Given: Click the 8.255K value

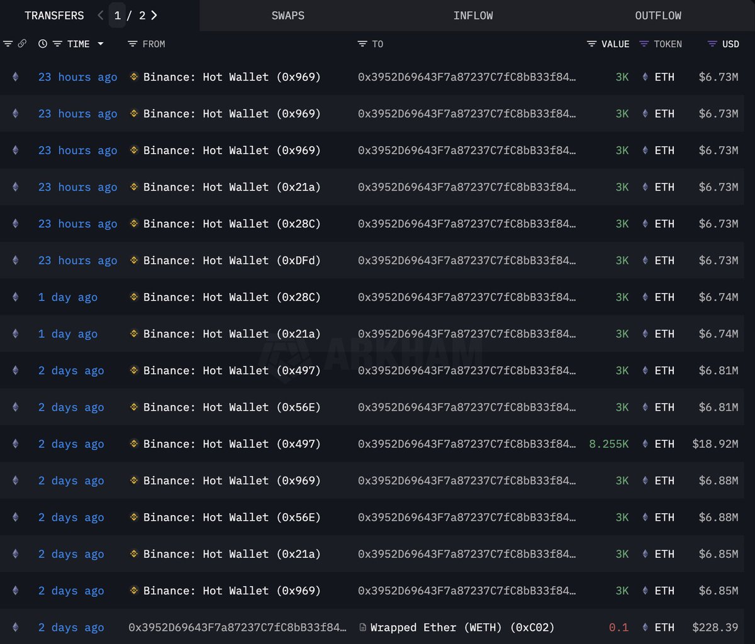Looking at the screenshot, I should [608, 444].
